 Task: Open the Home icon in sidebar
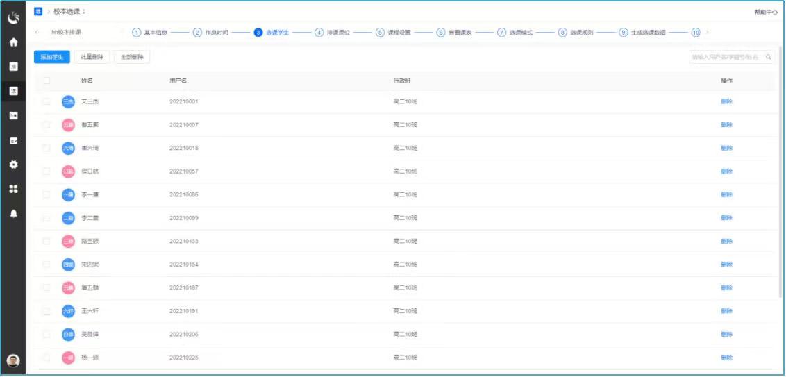13,42
